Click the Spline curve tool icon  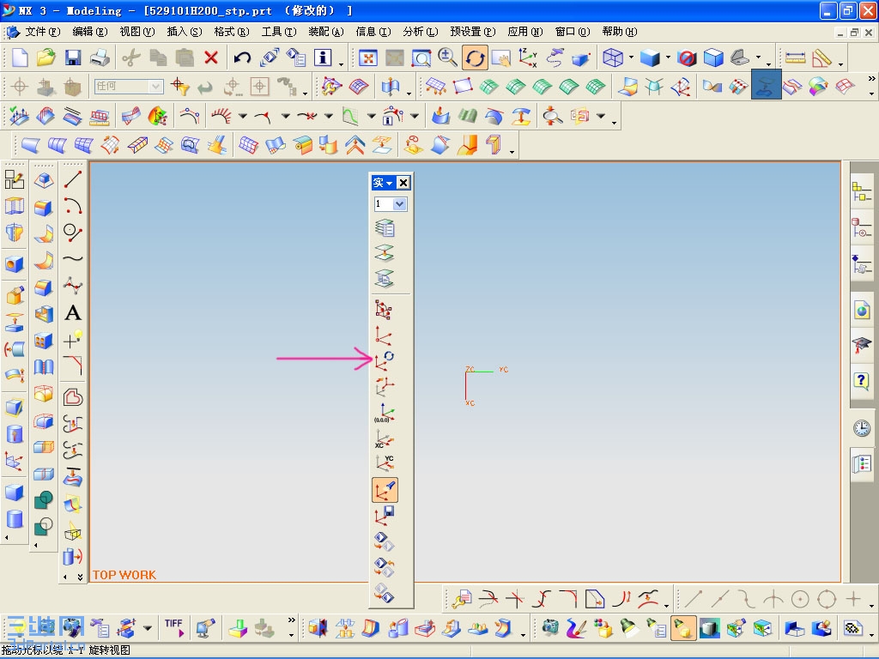[x=73, y=259]
